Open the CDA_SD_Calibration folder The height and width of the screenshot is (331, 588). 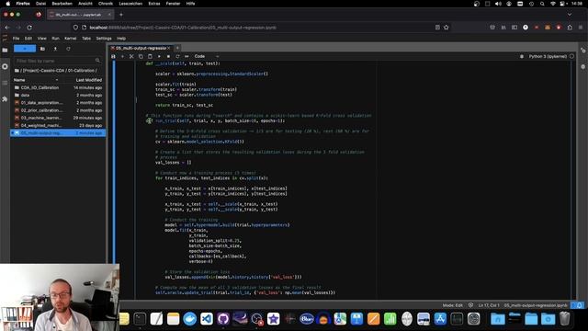click(x=58, y=87)
